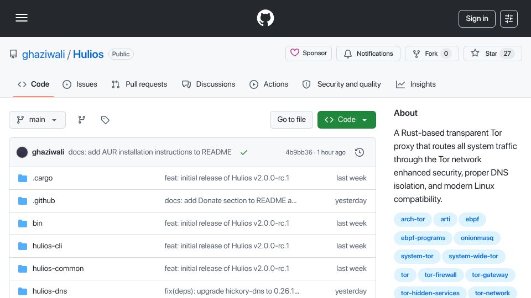Screen dimensions: 531x298
Task: Click the .cargo folder icon
Action: click(x=23, y=178)
